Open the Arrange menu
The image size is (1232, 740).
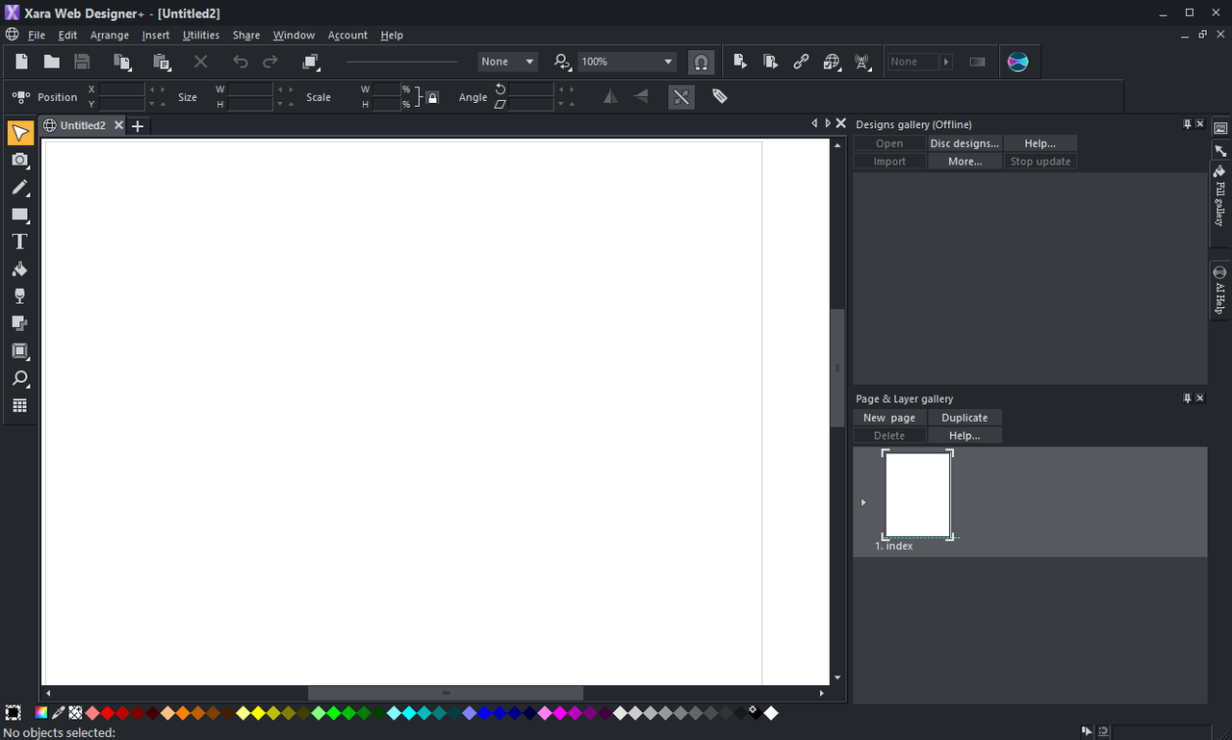click(110, 35)
